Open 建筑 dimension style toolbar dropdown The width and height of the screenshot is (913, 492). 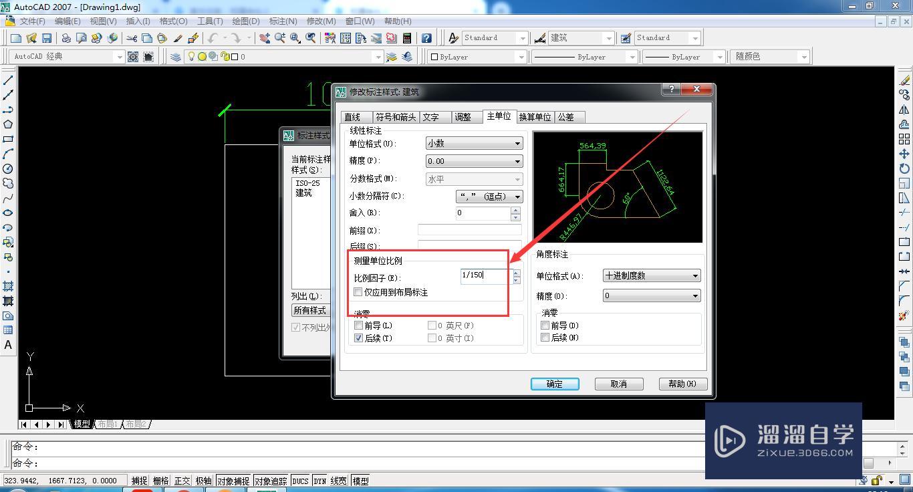click(581, 38)
